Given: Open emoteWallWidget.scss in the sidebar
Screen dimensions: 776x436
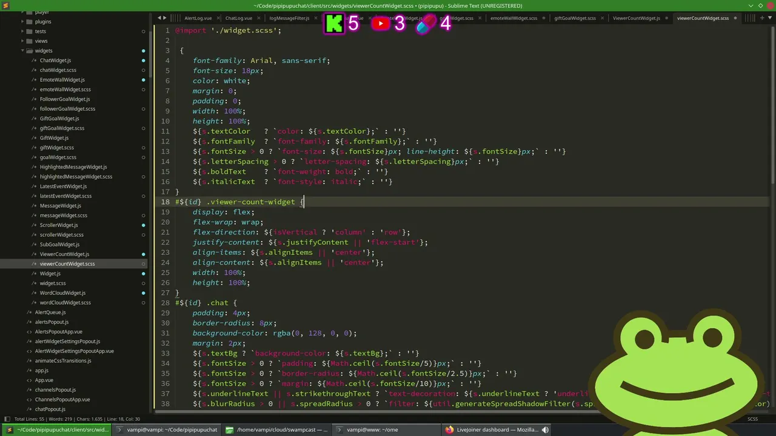Looking at the screenshot, I should coord(65,90).
